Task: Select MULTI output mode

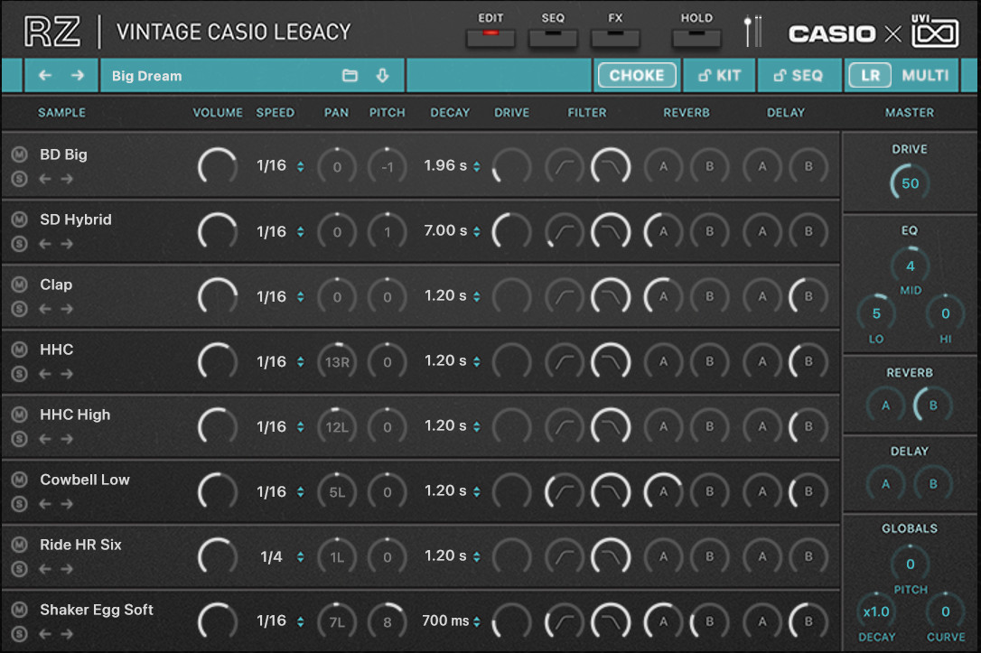Action: pos(925,76)
